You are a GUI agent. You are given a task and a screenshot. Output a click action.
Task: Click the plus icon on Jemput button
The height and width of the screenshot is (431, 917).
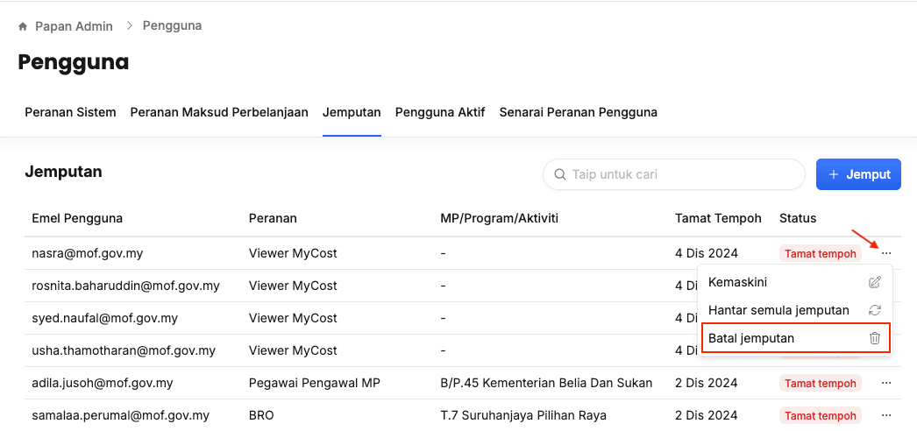coord(833,174)
